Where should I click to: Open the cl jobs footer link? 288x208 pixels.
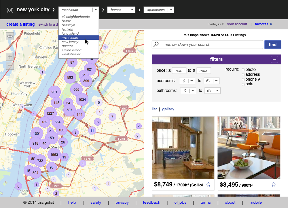180,202
